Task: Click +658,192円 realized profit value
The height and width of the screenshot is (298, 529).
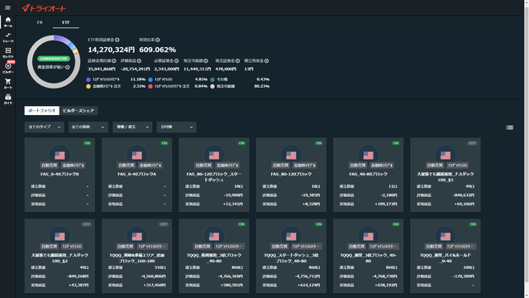Action: pyautogui.click(x=386, y=285)
